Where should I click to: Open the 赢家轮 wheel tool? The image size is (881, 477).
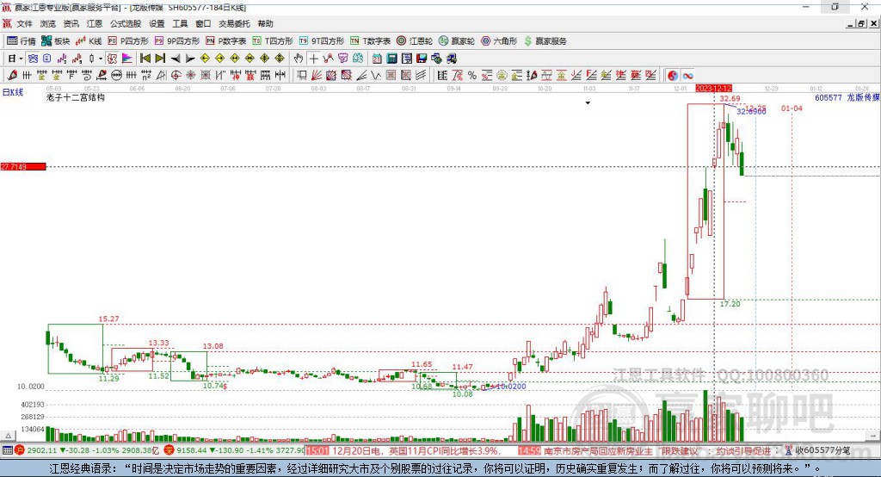click(x=457, y=41)
